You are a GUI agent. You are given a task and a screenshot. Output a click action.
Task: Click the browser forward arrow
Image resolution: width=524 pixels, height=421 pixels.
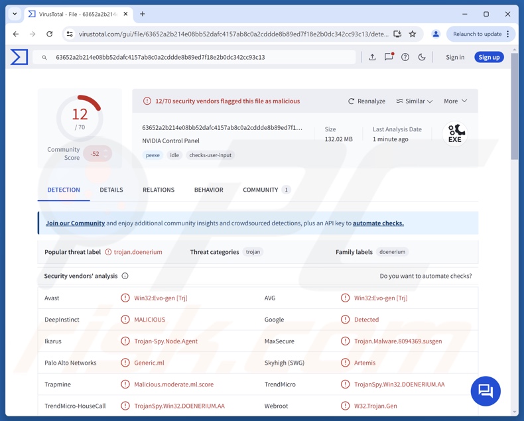tap(33, 34)
